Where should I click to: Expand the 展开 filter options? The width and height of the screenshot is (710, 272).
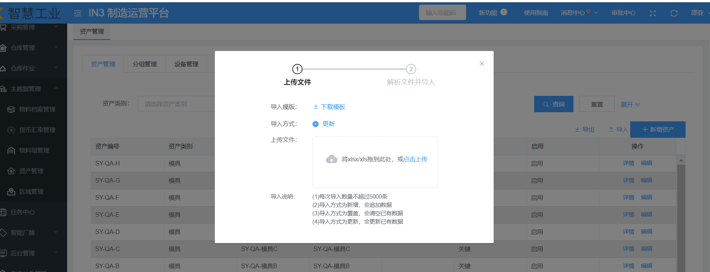[x=630, y=105]
